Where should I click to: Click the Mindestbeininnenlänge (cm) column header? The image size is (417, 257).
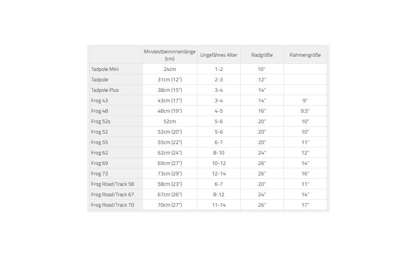[170, 55]
